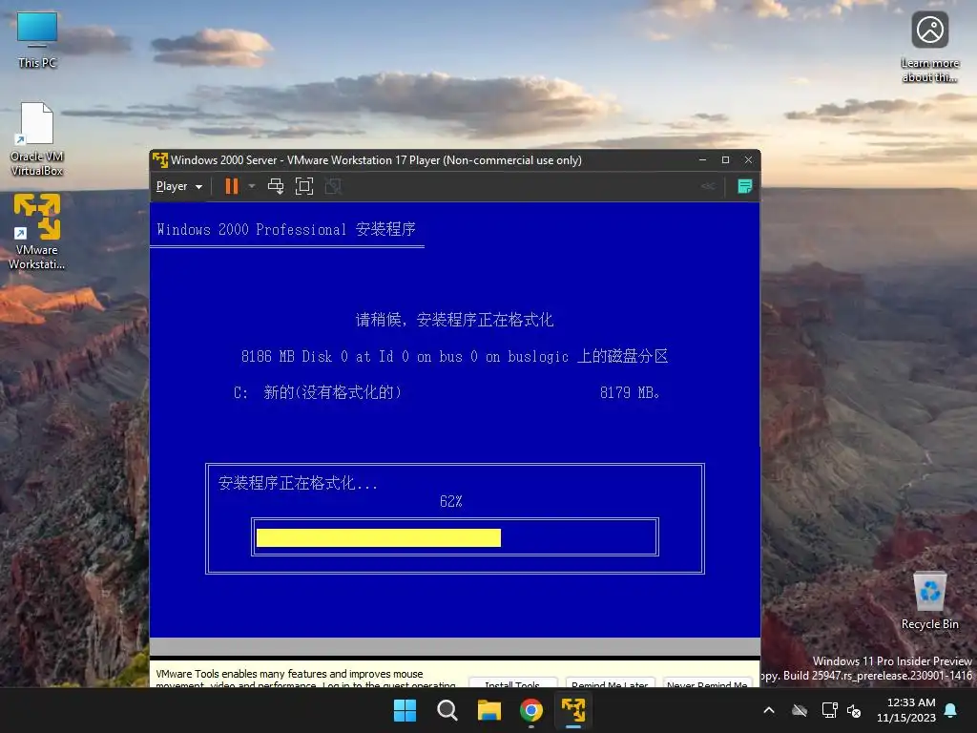
Task: Open the network status tray icon
Action: pyautogui.click(x=829, y=710)
